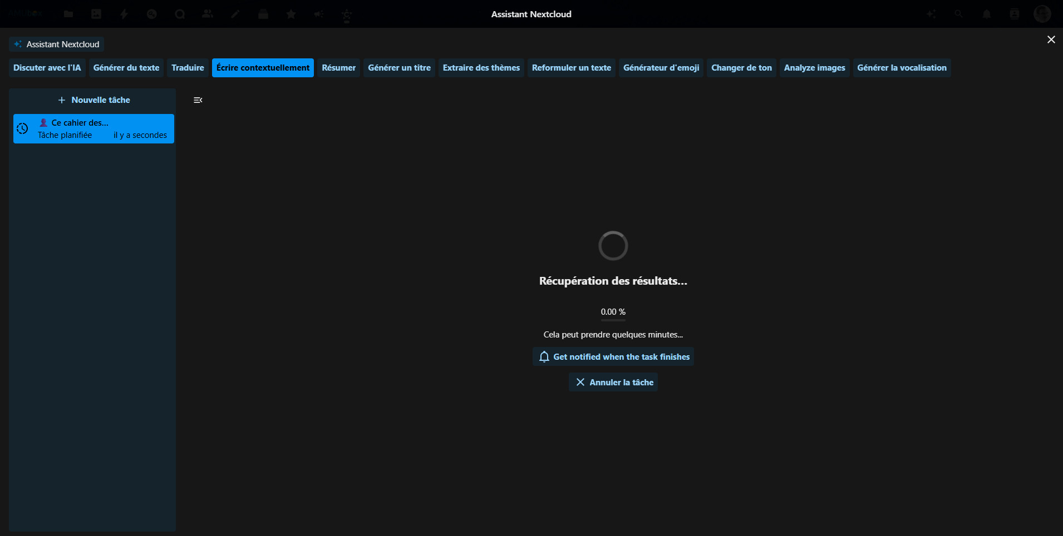Viewport: 1063px width, 536px height.
Task: Click Get notified when the task finishes
Action: [x=613, y=357]
